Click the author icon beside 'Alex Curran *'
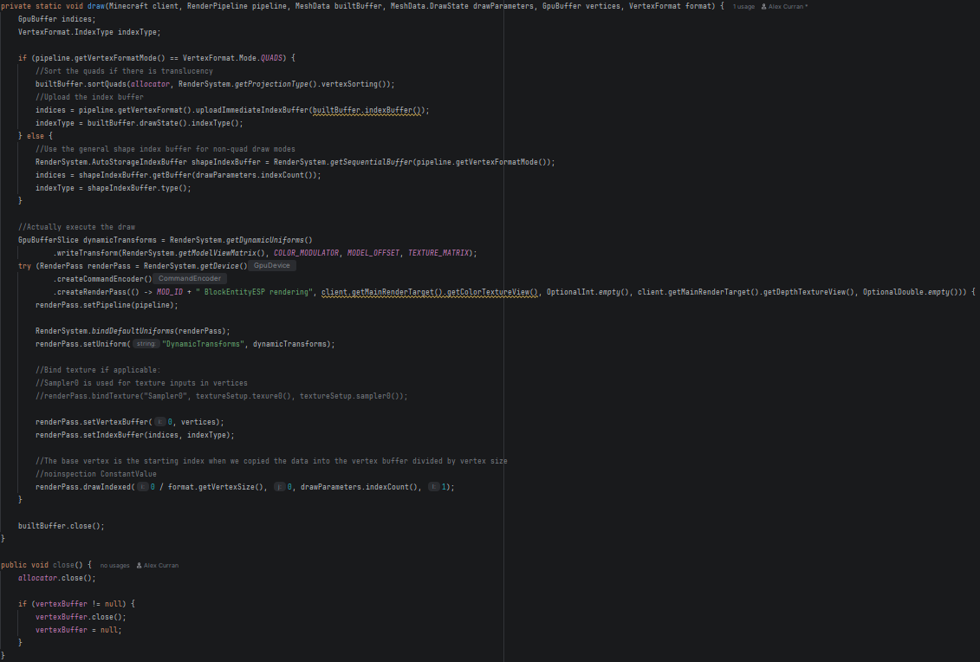 click(x=763, y=6)
